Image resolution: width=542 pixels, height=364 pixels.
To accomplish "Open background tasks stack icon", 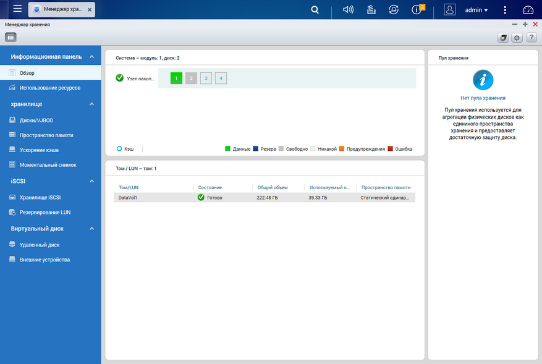I will pos(371,10).
